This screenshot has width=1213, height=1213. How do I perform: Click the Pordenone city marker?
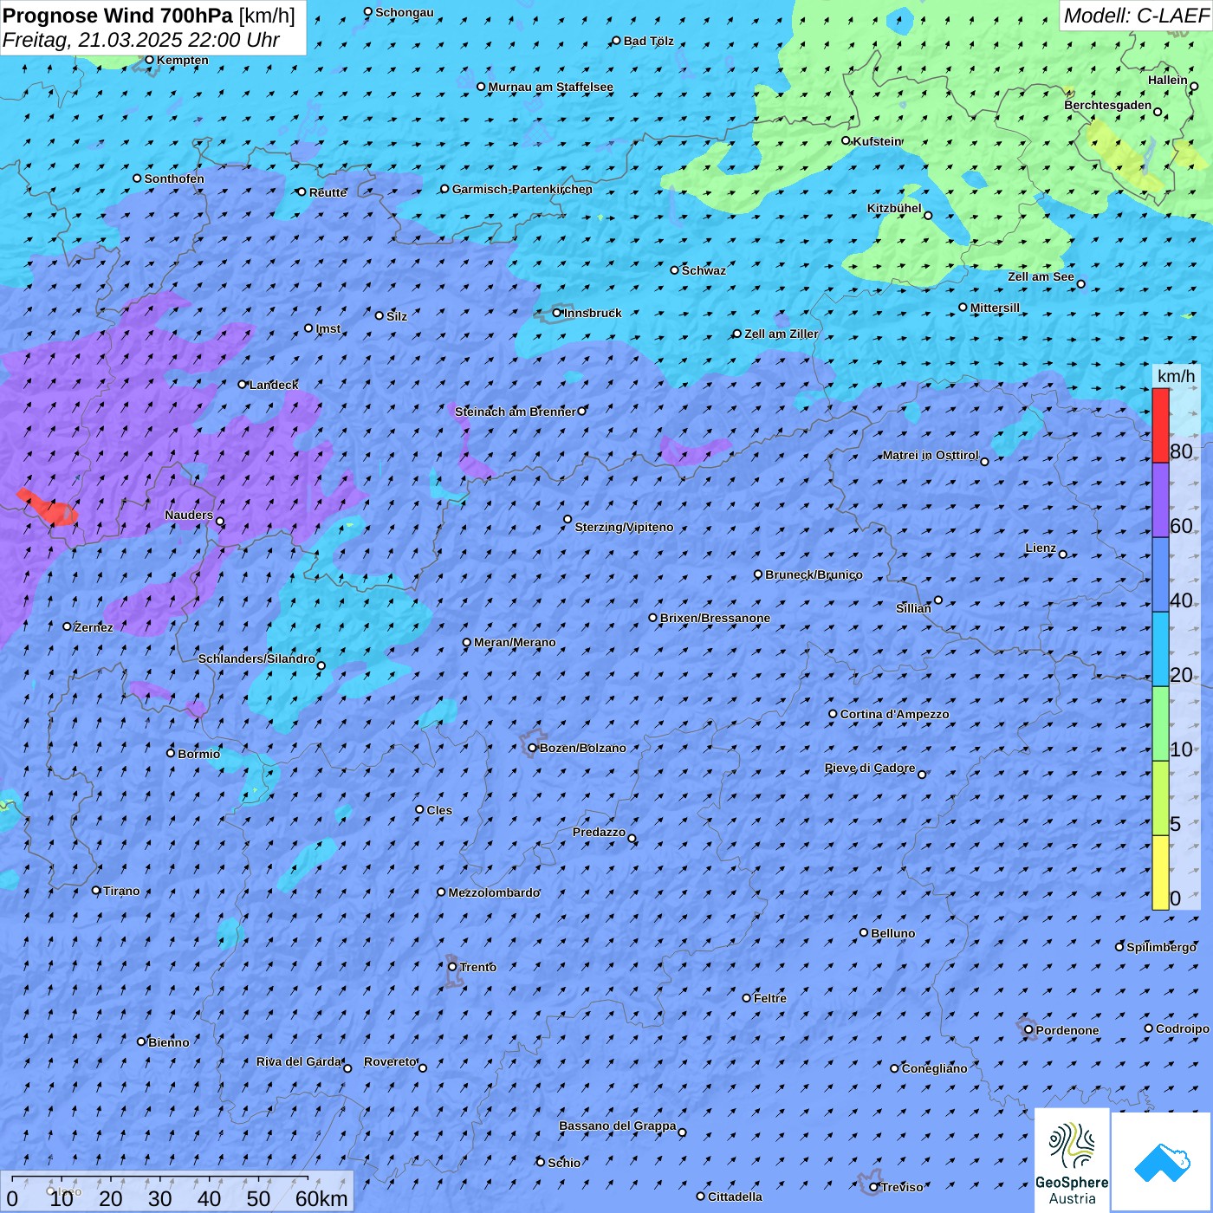click(1028, 1030)
